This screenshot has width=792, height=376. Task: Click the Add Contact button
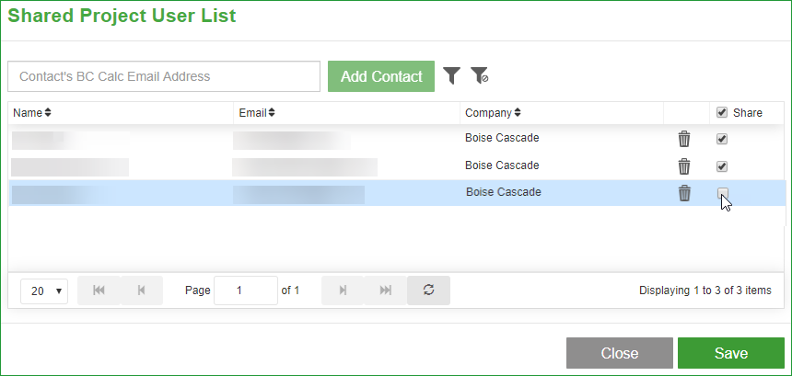point(381,76)
